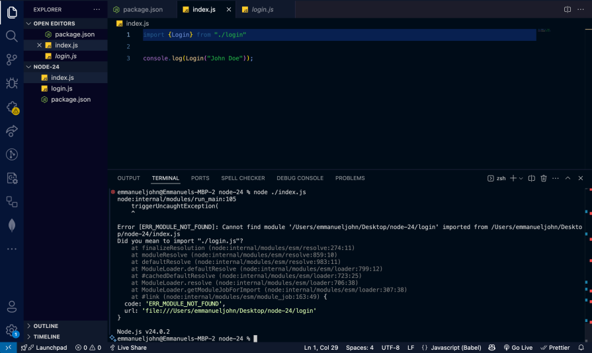Split the editor to the right
The image size is (592, 353).
[567, 9]
